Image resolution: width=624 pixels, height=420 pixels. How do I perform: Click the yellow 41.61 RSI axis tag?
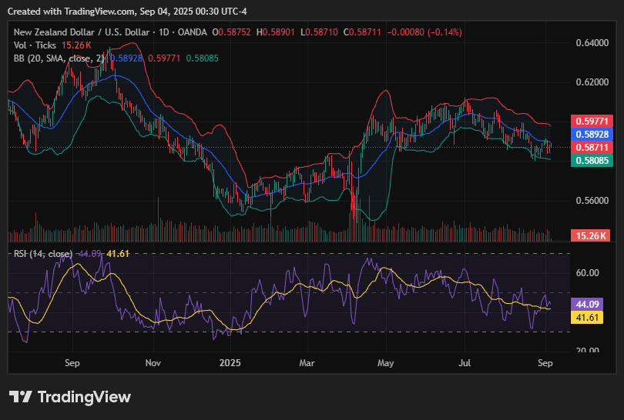pyautogui.click(x=587, y=318)
